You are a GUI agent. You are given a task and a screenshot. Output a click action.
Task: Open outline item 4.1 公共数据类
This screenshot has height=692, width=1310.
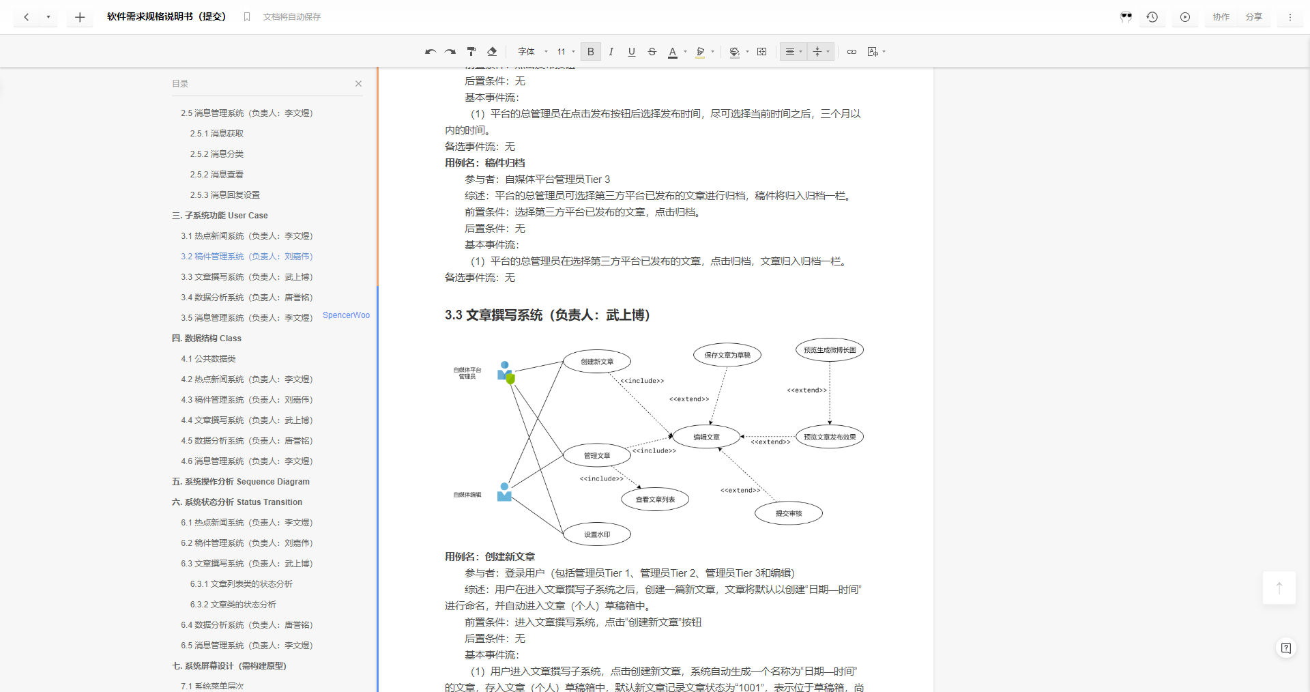point(208,359)
